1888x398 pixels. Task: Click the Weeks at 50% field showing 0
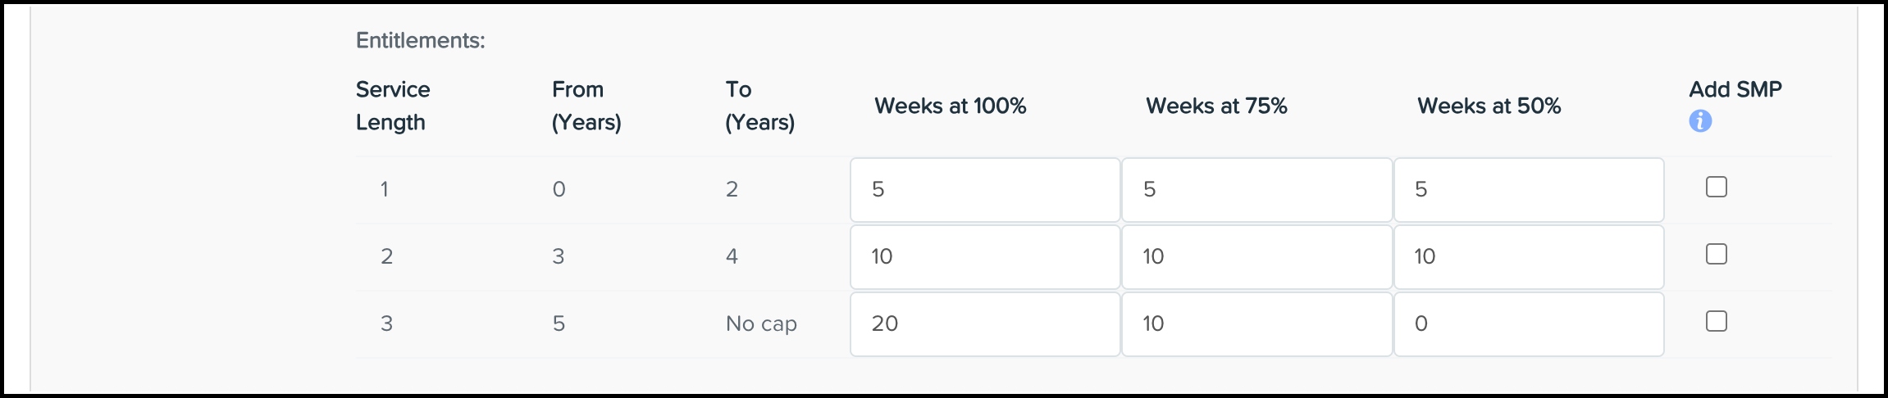pyautogui.click(x=1528, y=324)
